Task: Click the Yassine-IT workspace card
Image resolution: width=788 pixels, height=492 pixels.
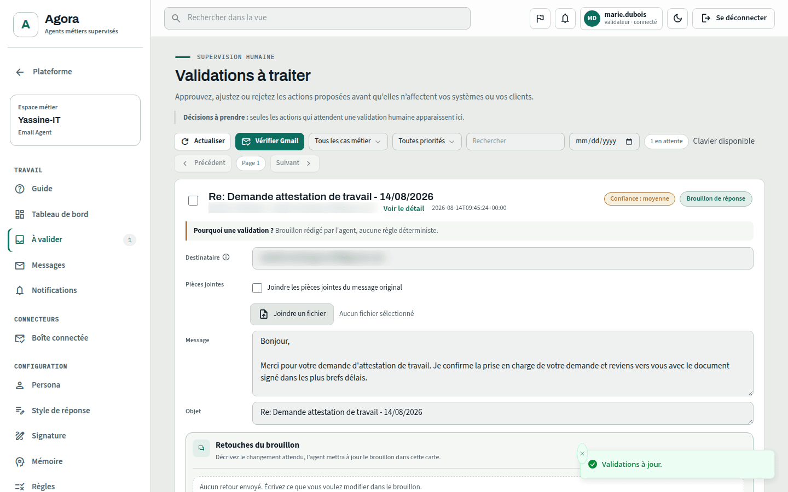Action: click(75, 120)
